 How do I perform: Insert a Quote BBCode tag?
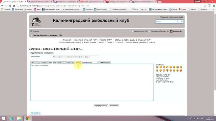pos(44,62)
